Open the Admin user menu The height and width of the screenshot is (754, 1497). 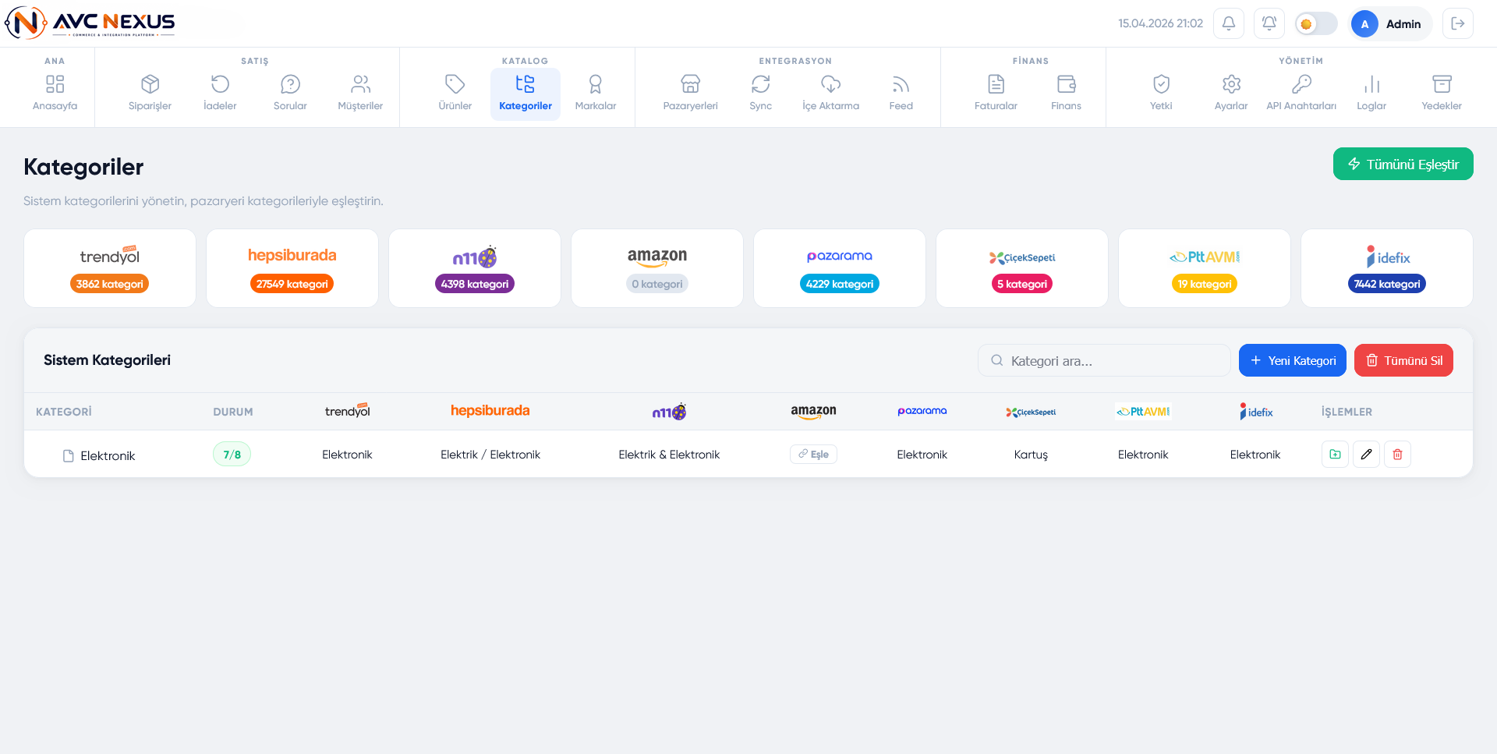point(1391,23)
